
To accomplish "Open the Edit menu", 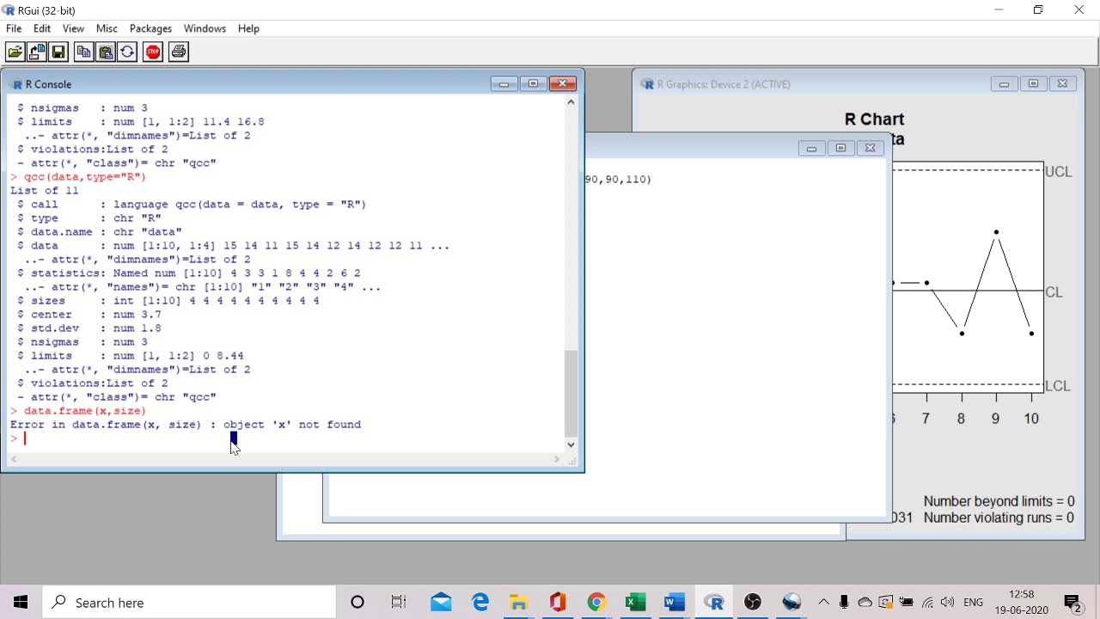I will [x=42, y=28].
